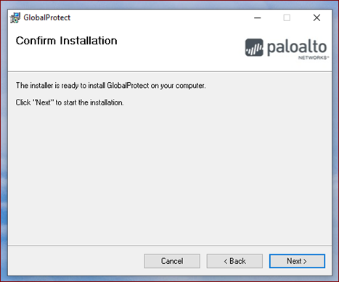Click empty title bar space beside the title
Image resolution: width=339 pixels, height=282 pixels.
[x=160, y=17]
